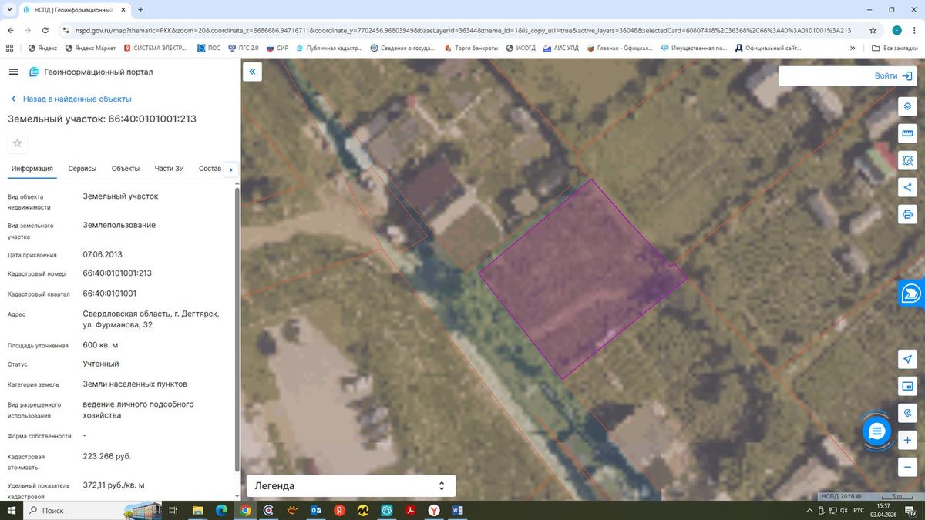Click the info panel vertical scrollbar

click(237, 339)
